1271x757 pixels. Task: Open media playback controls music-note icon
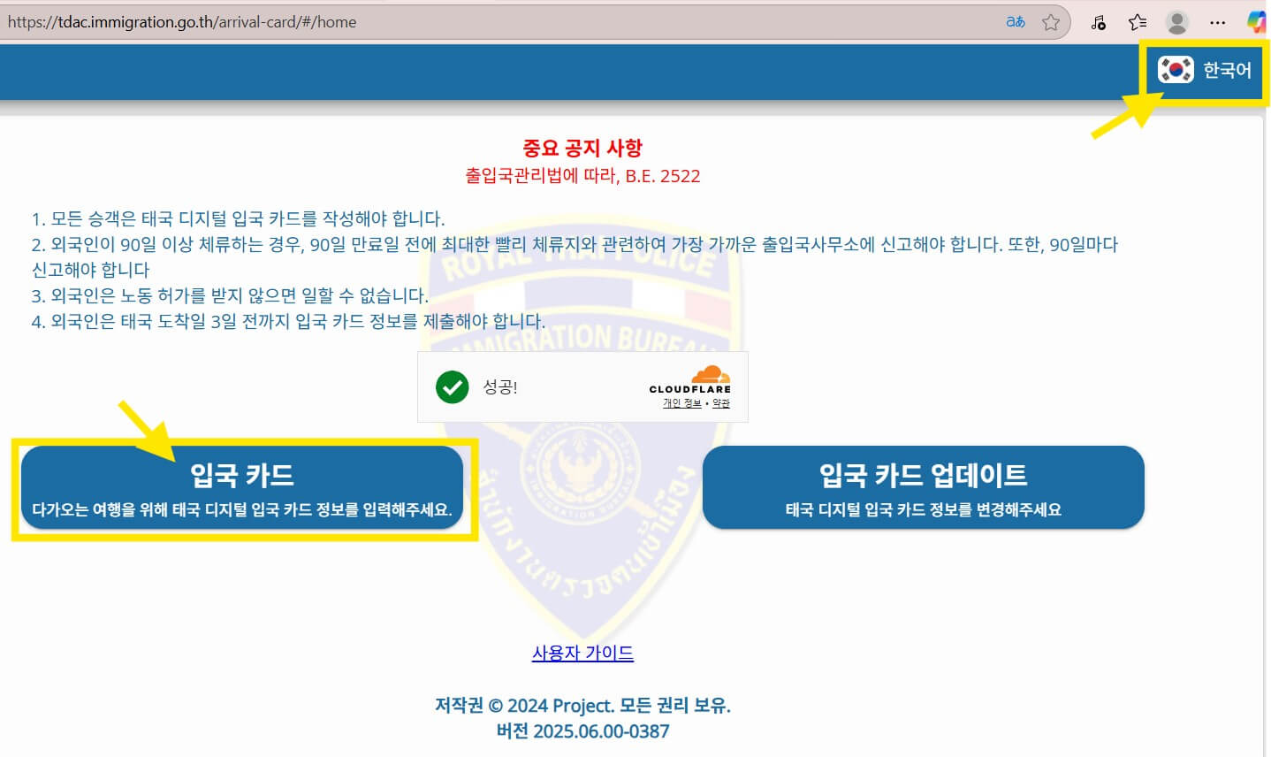click(1098, 22)
